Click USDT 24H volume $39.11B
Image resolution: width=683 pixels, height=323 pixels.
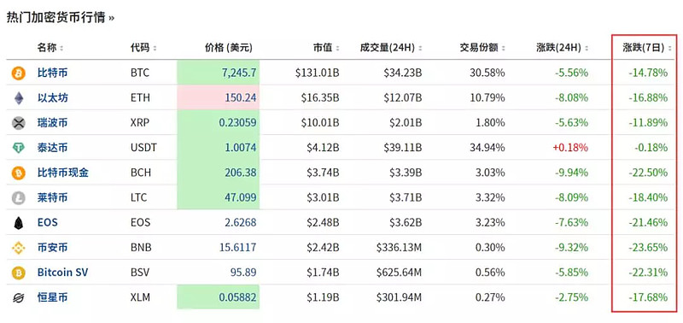point(402,148)
